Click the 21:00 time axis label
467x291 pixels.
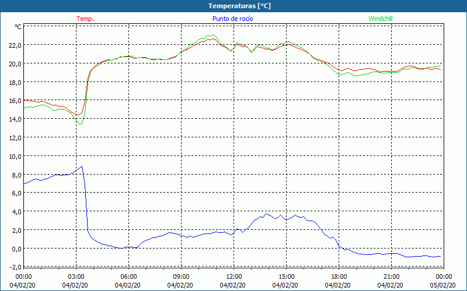tap(391, 277)
